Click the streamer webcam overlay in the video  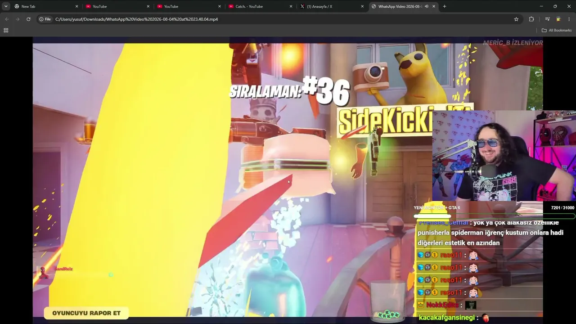(x=504, y=155)
